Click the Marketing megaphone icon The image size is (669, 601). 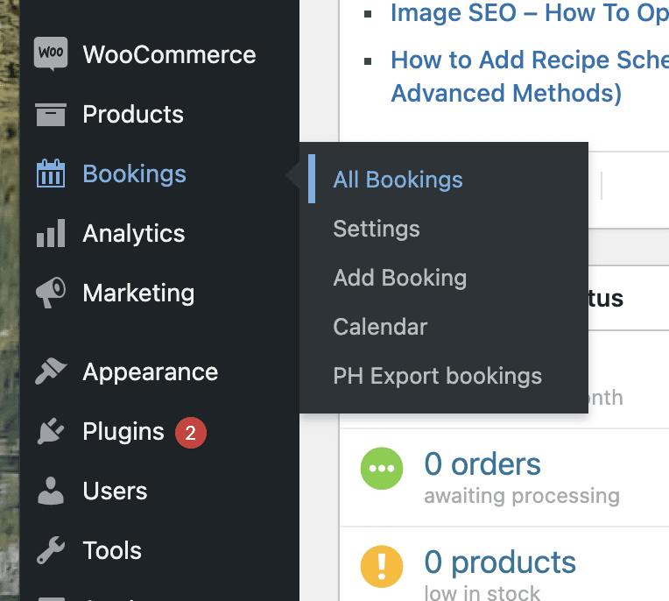tap(51, 293)
